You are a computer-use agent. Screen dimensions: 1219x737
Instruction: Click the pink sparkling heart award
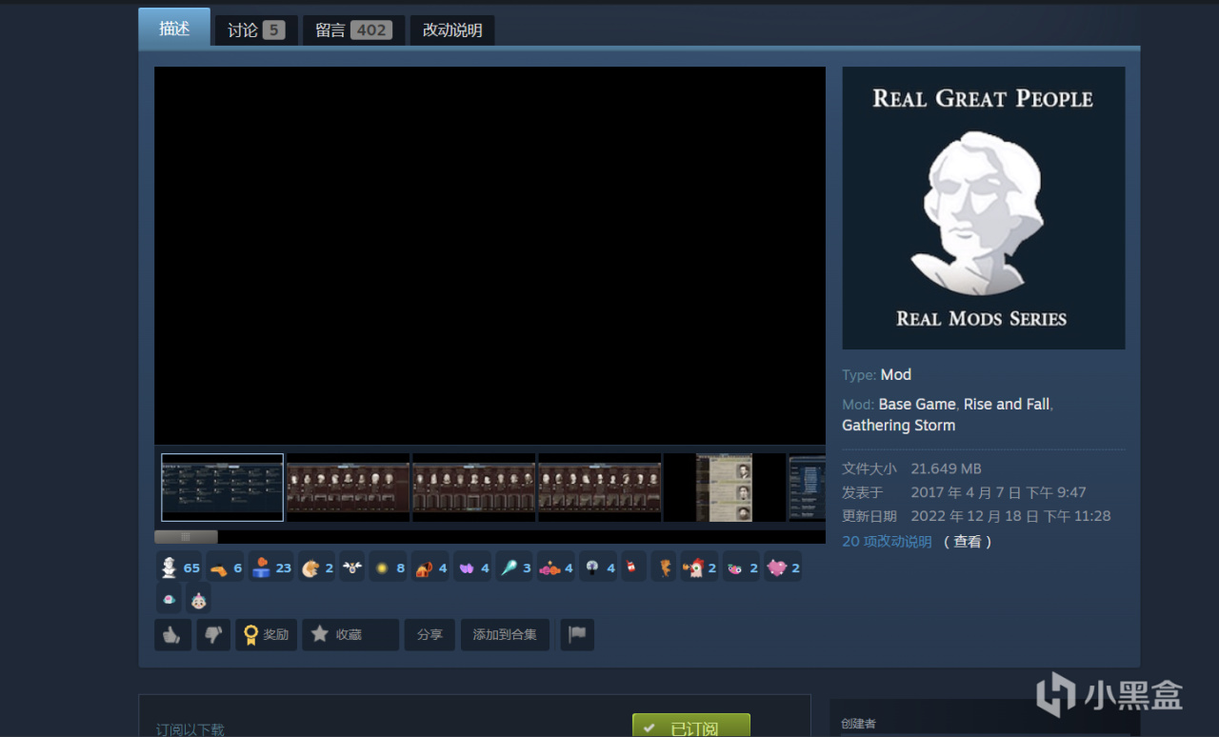point(783,568)
